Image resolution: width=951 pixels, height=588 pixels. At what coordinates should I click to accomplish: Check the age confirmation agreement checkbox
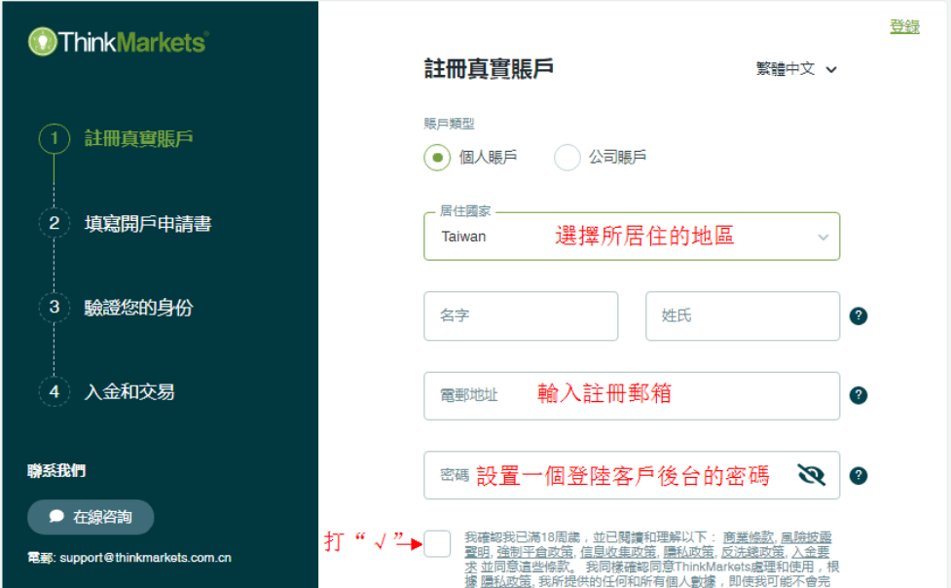[437, 544]
